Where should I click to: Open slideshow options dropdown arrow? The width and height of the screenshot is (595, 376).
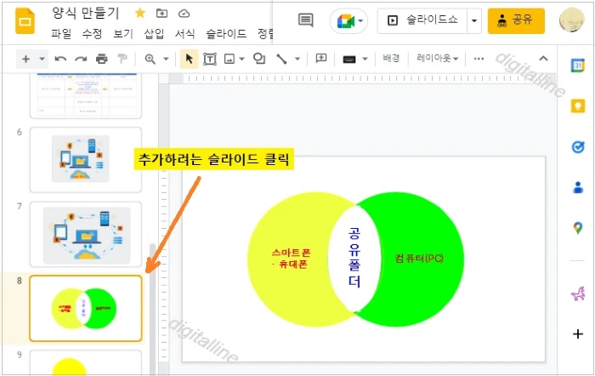474,20
